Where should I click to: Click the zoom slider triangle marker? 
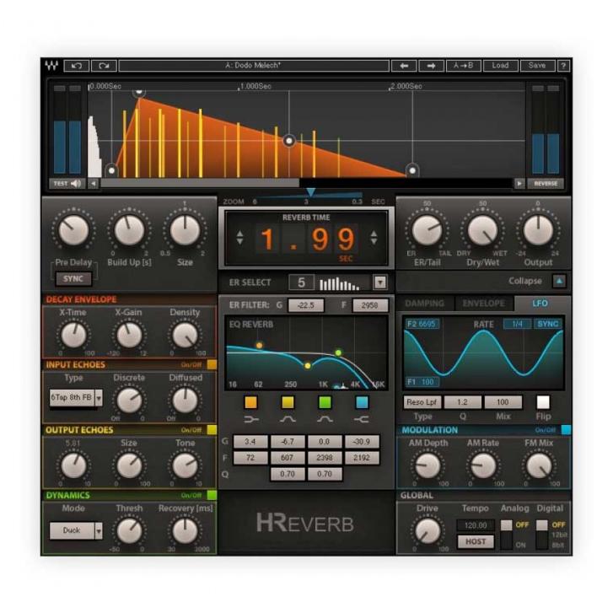[x=311, y=192]
